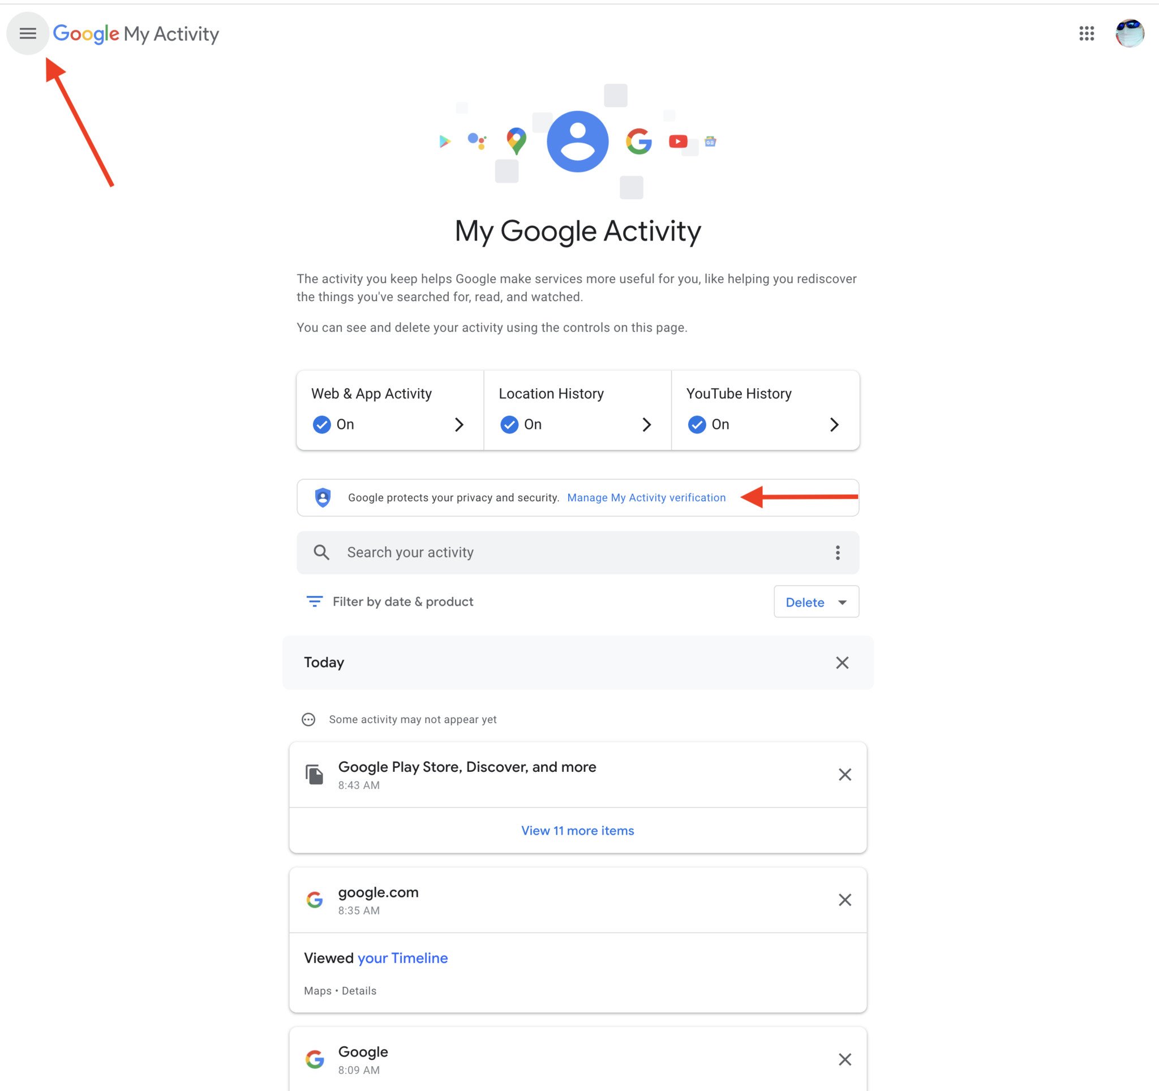Click the pending activity bubble icon
1159x1091 pixels.
pyautogui.click(x=308, y=719)
